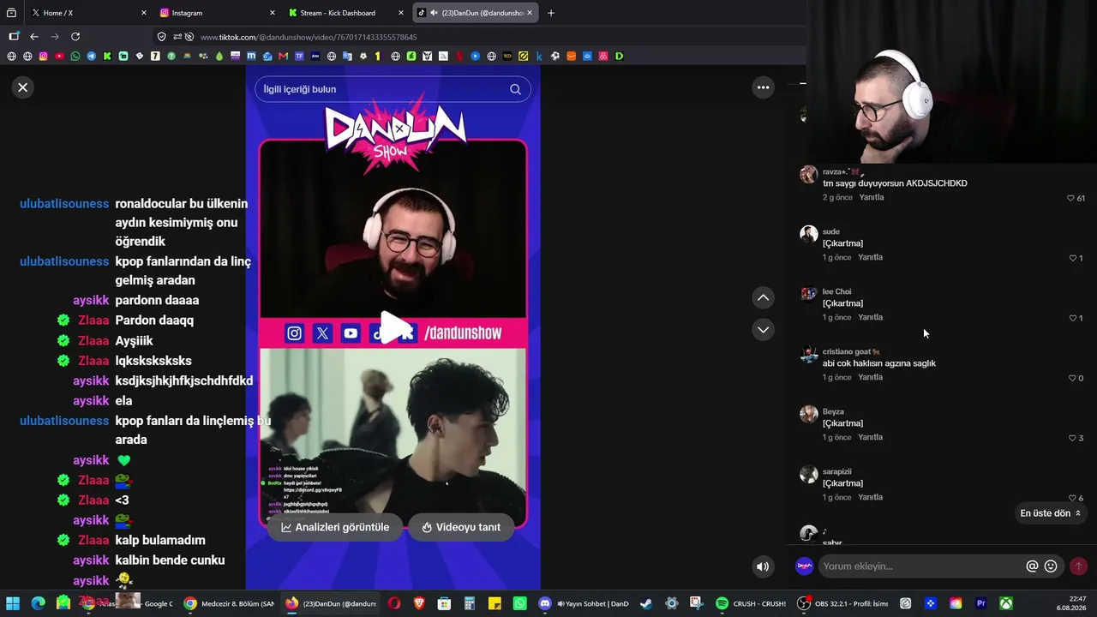The height and width of the screenshot is (617, 1097).
Task: Reply to sude's comment
Action: (x=871, y=257)
